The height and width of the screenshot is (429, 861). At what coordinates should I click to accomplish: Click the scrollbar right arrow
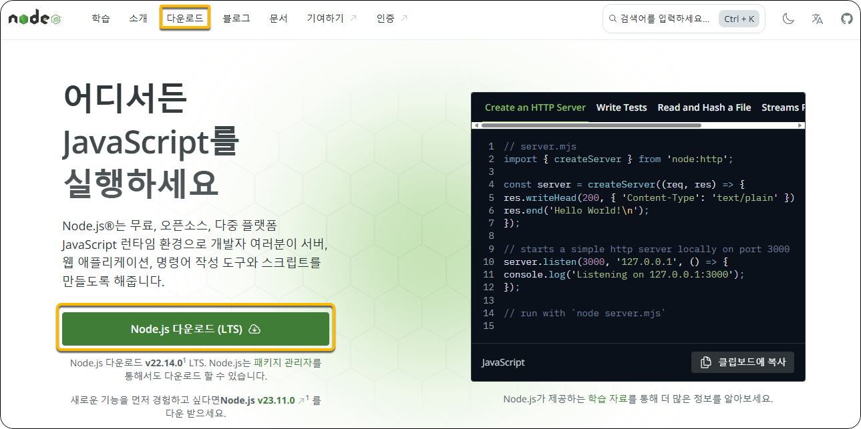tap(801, 125)
